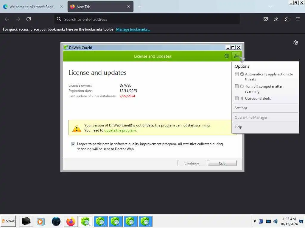Select the last Dr.Web CureIt taskbar button

pyautogui.click(x=145, y=221)
